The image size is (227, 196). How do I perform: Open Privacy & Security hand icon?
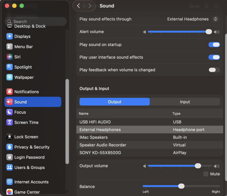click(9, 147)
